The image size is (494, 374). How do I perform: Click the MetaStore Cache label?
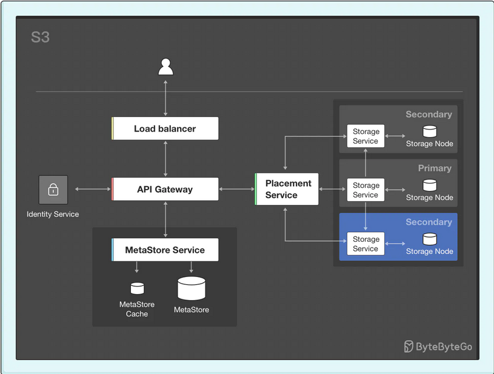pos(137,309)
